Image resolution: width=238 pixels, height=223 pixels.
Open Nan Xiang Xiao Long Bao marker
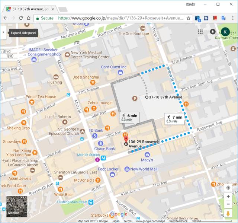point(35,153)
